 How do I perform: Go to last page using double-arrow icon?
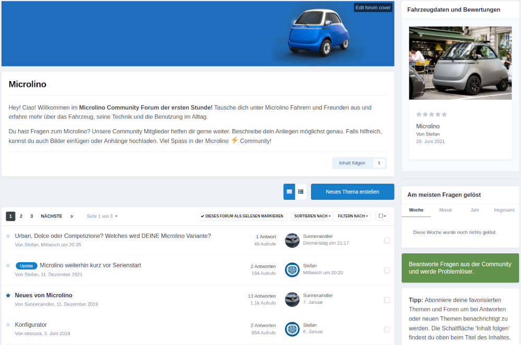coord(71,216)
